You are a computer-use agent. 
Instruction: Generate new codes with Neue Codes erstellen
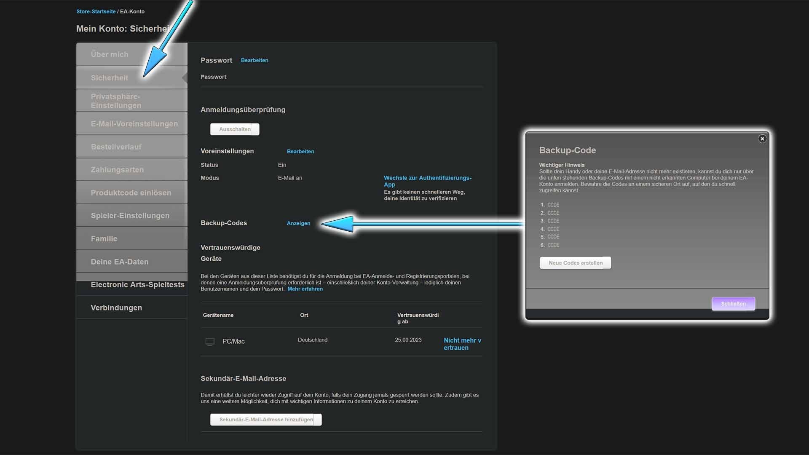[x=575, y=262]
